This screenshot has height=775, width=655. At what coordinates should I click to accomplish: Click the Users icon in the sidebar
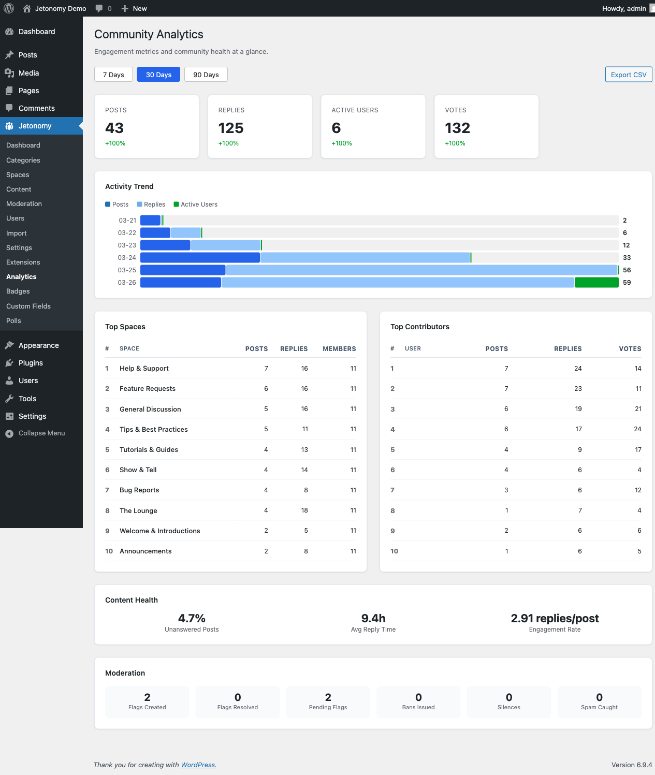9,381
